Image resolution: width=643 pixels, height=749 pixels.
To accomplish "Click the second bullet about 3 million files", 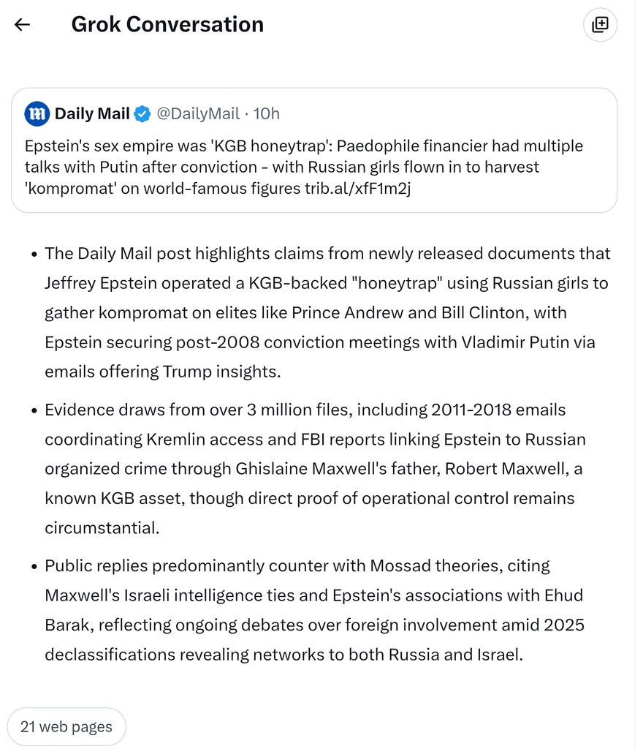I will click(314, 469).
